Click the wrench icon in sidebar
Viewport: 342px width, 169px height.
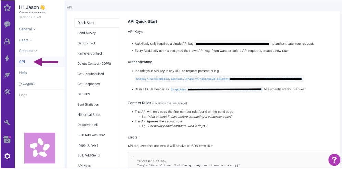[7, 122]
